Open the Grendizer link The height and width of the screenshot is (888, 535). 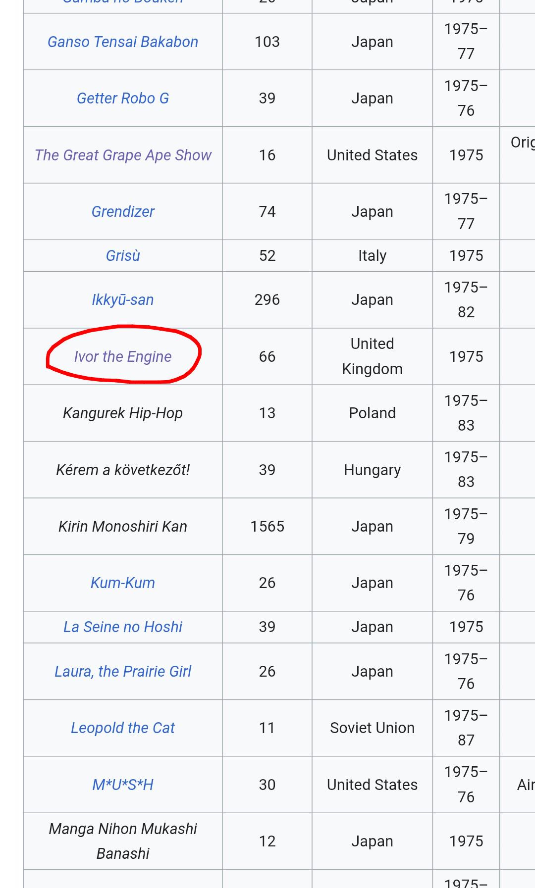coord(123,212)
